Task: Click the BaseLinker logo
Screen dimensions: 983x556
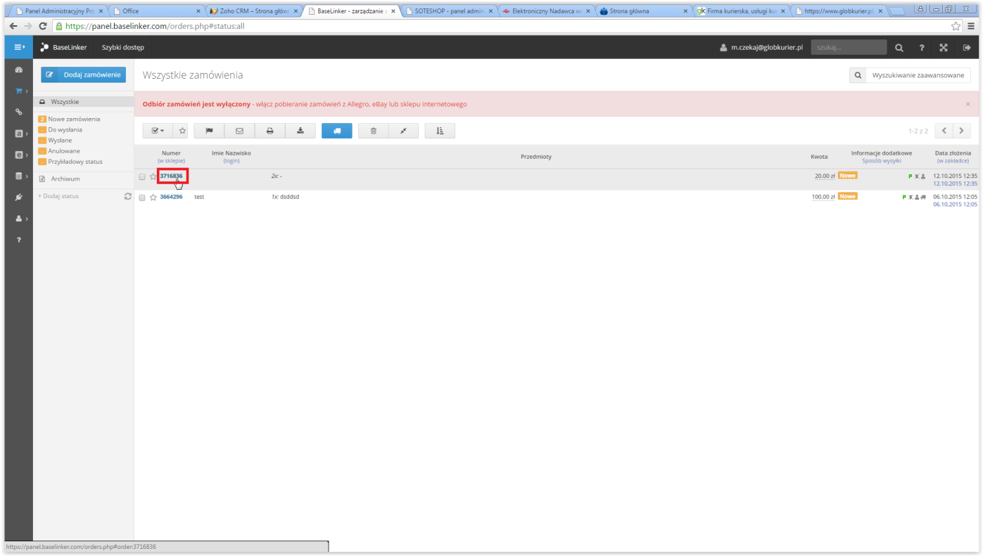Action: [64, 48]
